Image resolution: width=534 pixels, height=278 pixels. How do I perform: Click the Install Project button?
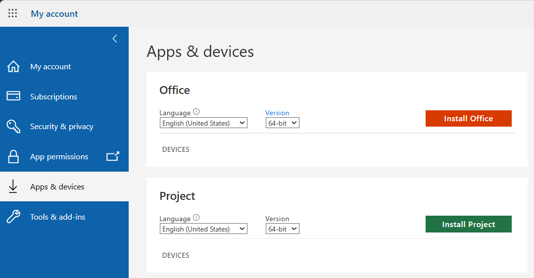point(468,224)
